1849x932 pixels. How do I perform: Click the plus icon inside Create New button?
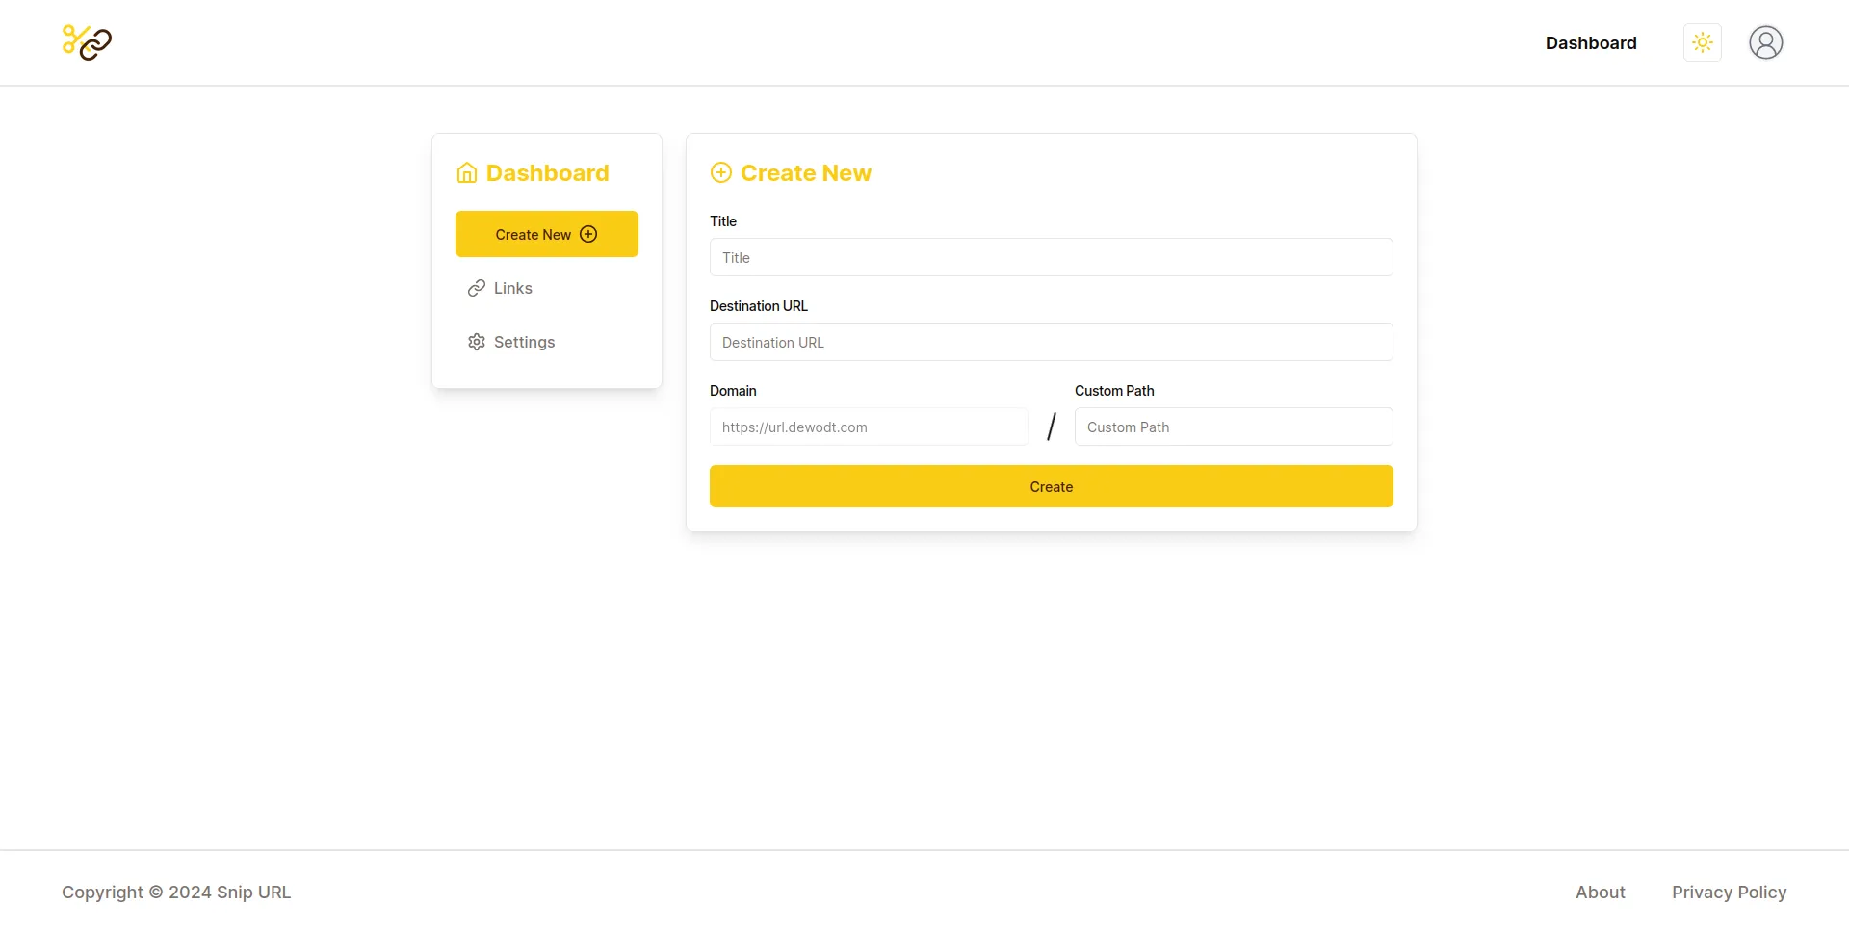[587, 234]
